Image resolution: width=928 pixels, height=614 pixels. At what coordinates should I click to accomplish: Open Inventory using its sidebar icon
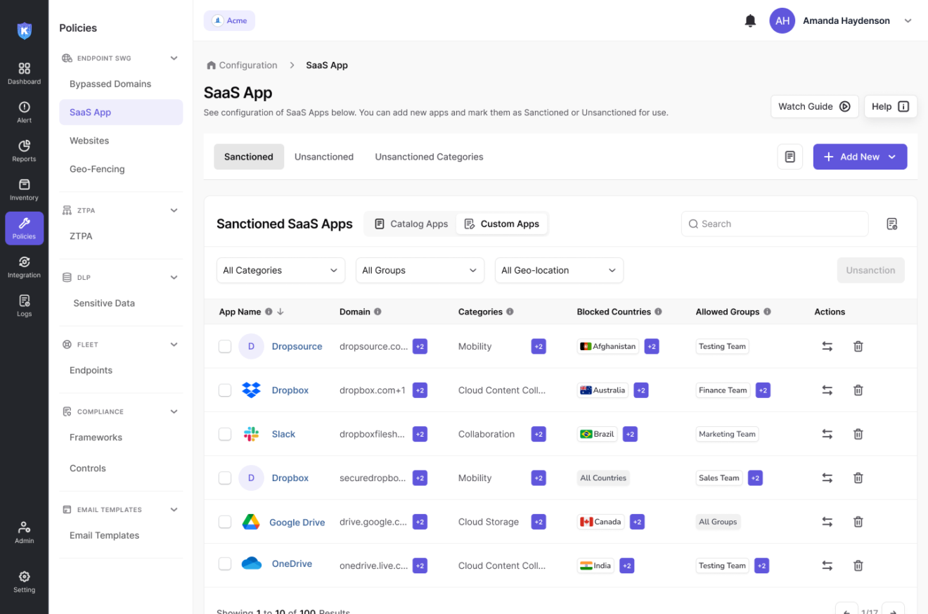pos(24,186)
